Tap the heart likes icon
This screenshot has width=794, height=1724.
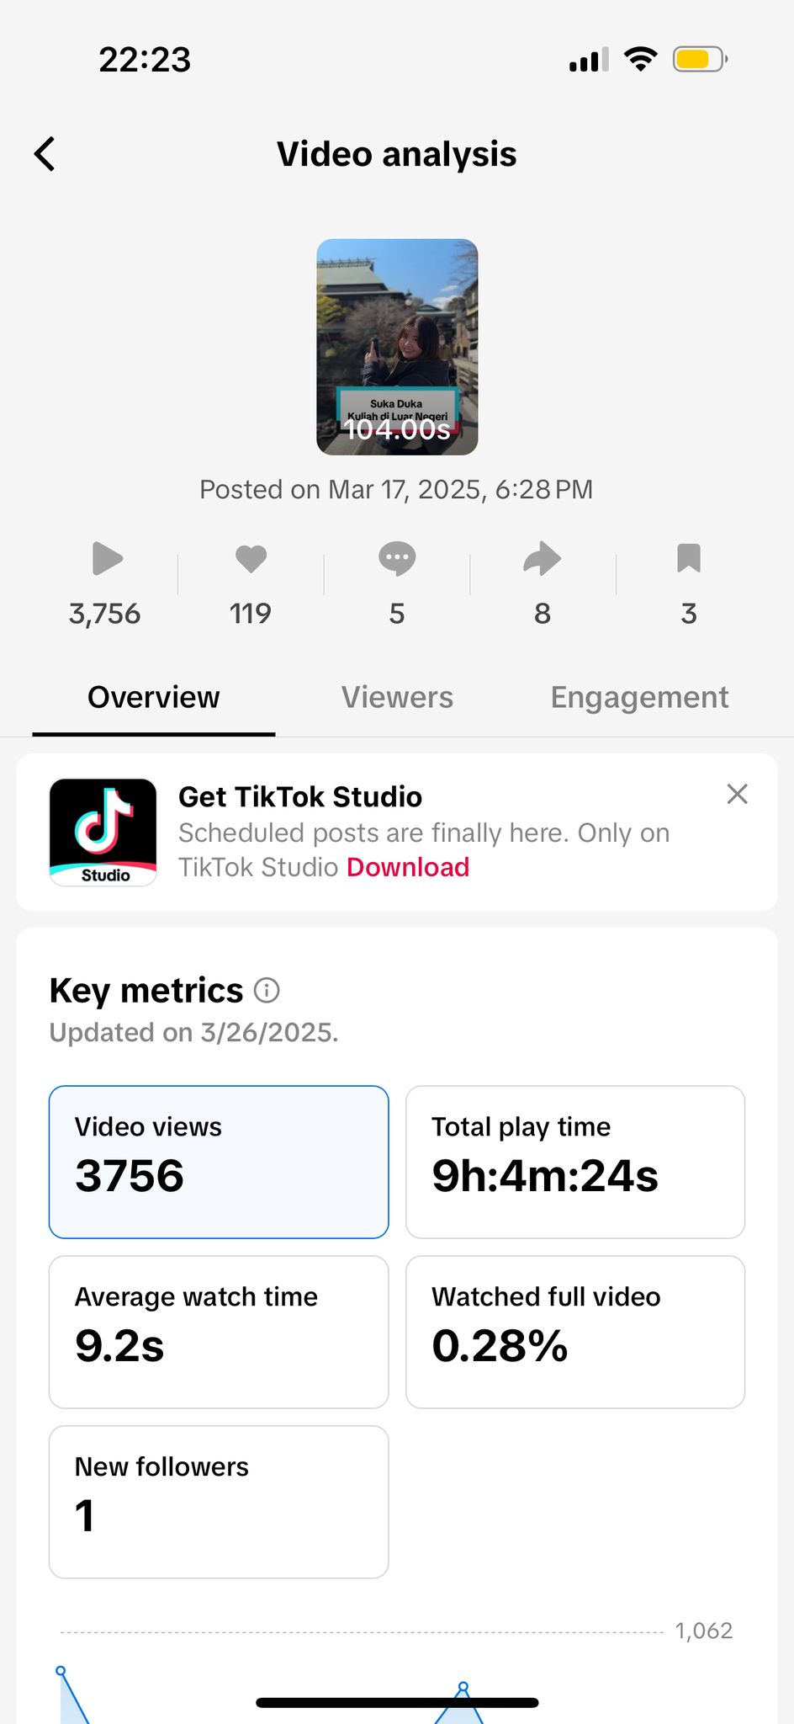pyautogui.click(x=251, y=558)
